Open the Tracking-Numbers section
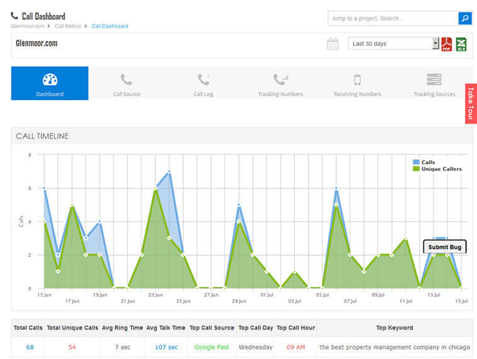Image resolution: width=477 pixels, height=359 pixels. click(280, 84)
